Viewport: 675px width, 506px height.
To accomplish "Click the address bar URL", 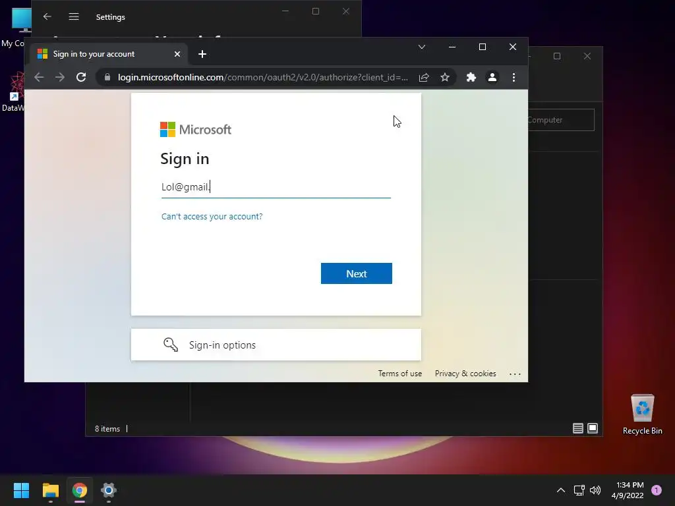I will tap(262, 78).
